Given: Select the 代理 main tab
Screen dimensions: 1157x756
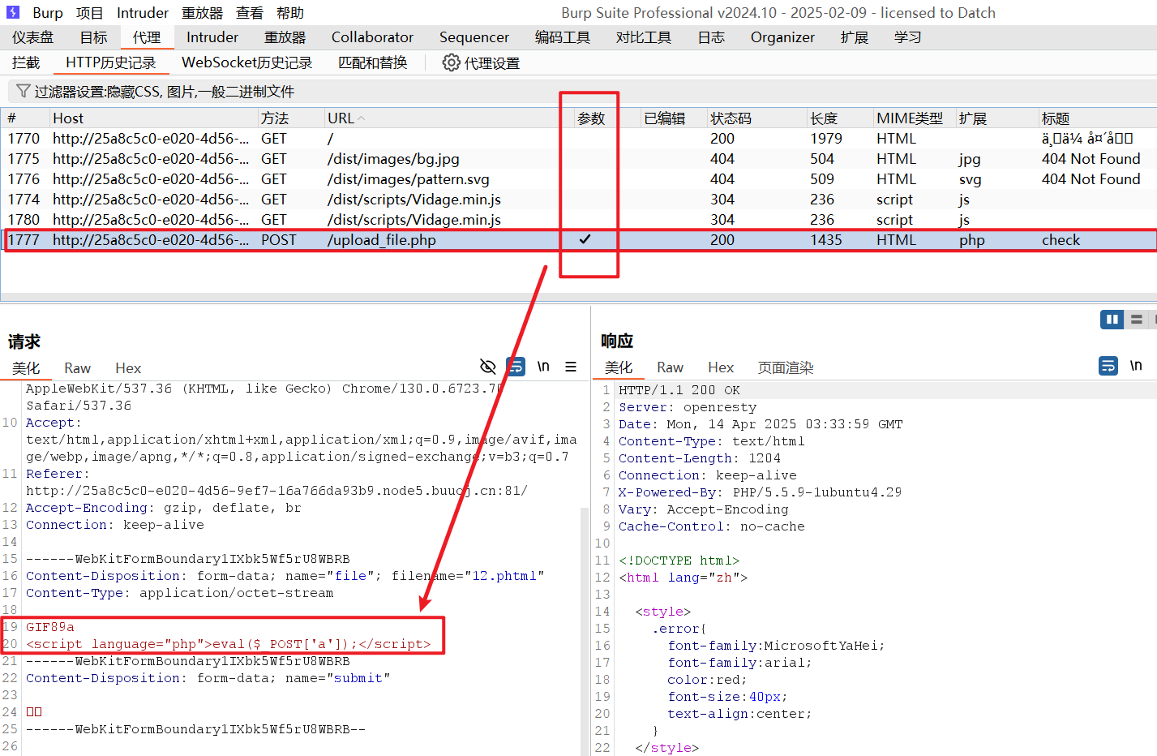Looking at the screenshot, I should tap(147, 37).
